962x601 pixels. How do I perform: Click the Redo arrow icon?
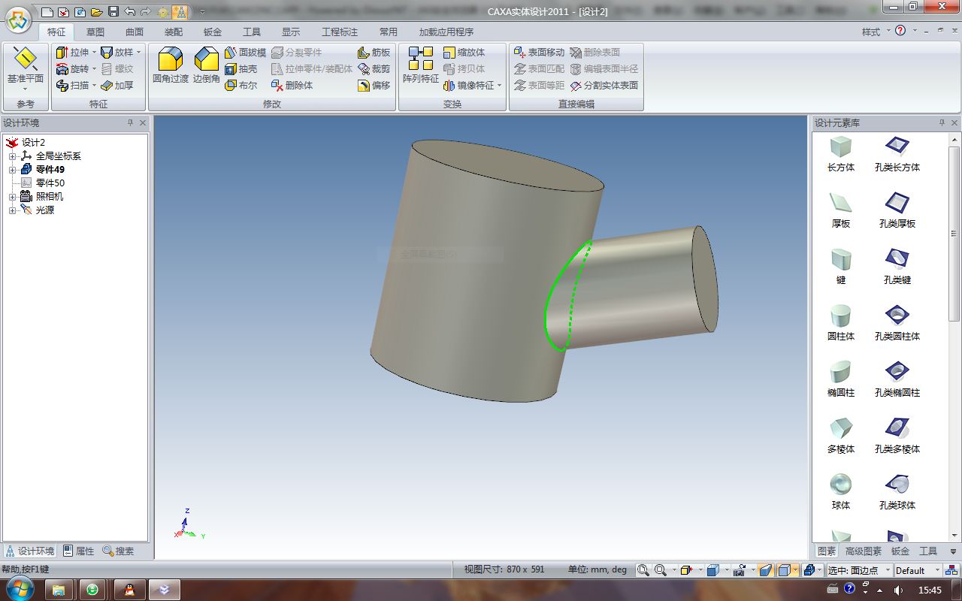click(x=146, y=12)
